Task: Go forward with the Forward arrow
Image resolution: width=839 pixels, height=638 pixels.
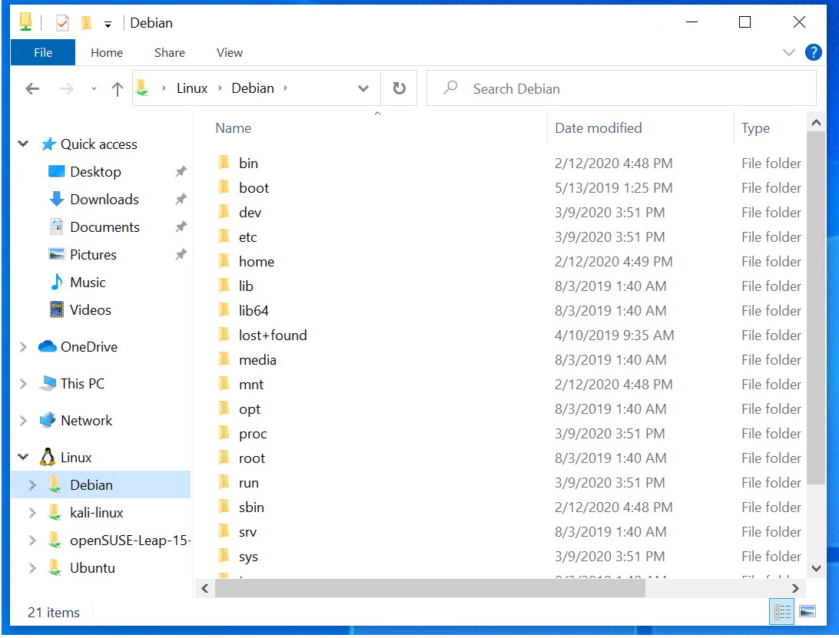Action: 66,88
